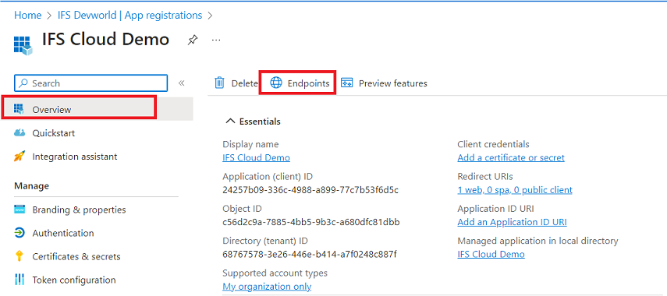The height and width of the screenshot is (296, 667).
Task: Open the Overview menu item
Action: click(97, 109)
